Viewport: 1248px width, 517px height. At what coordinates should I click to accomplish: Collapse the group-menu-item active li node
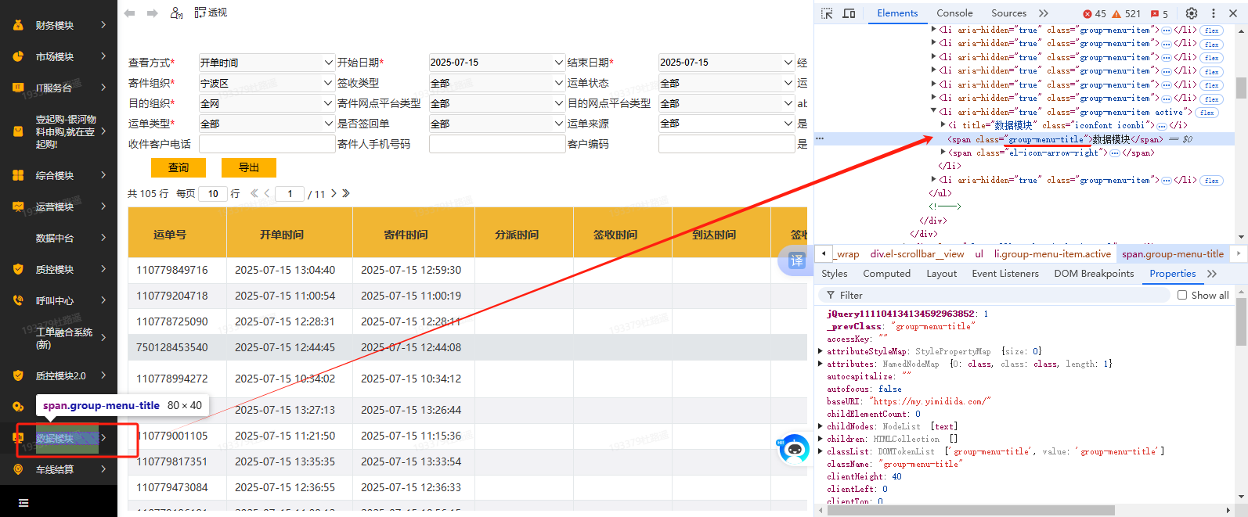(933, 111)
